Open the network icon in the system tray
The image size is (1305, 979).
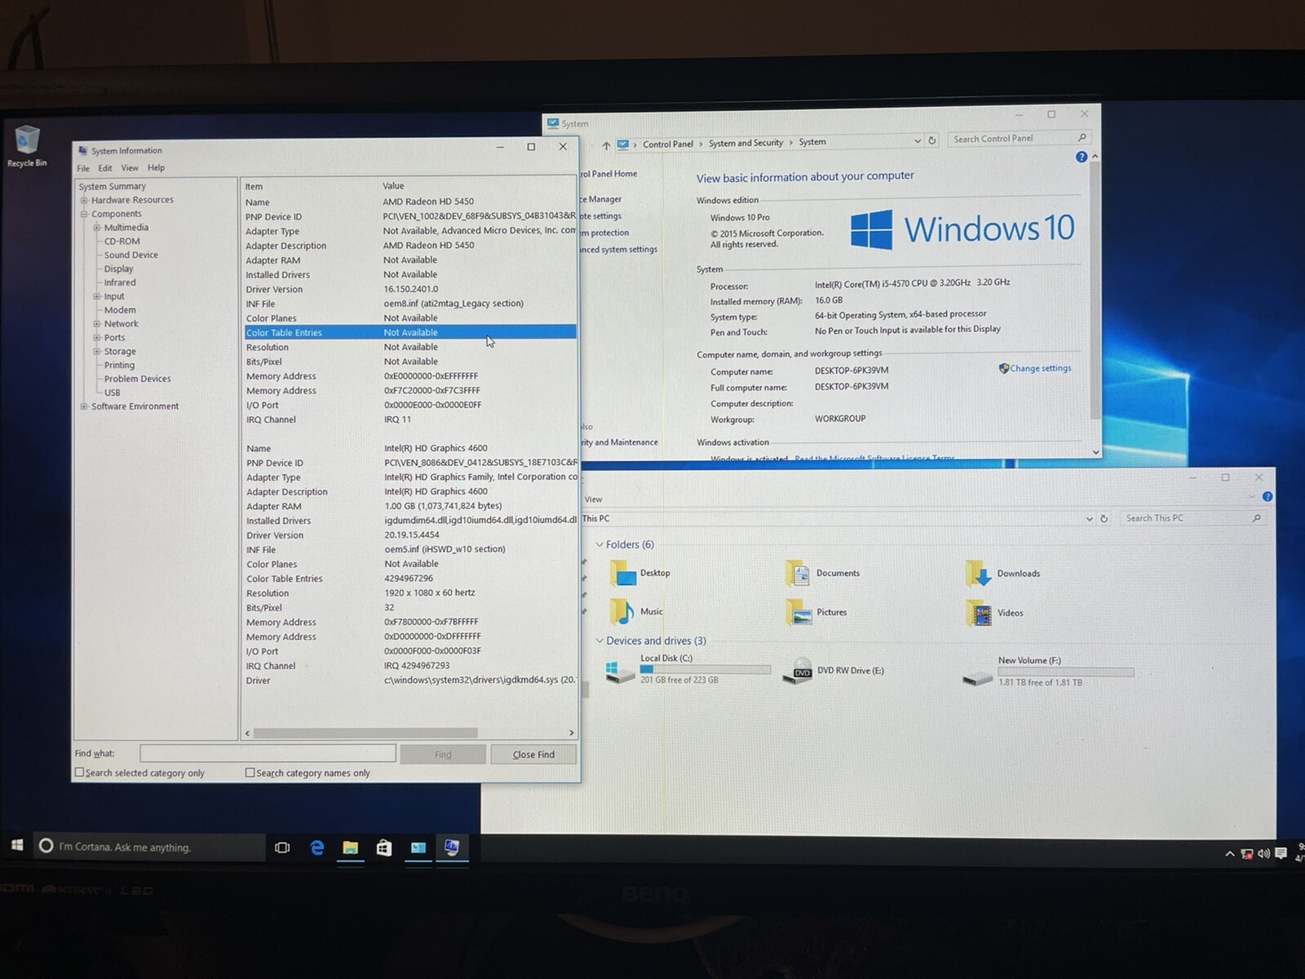click(1246, 854)
